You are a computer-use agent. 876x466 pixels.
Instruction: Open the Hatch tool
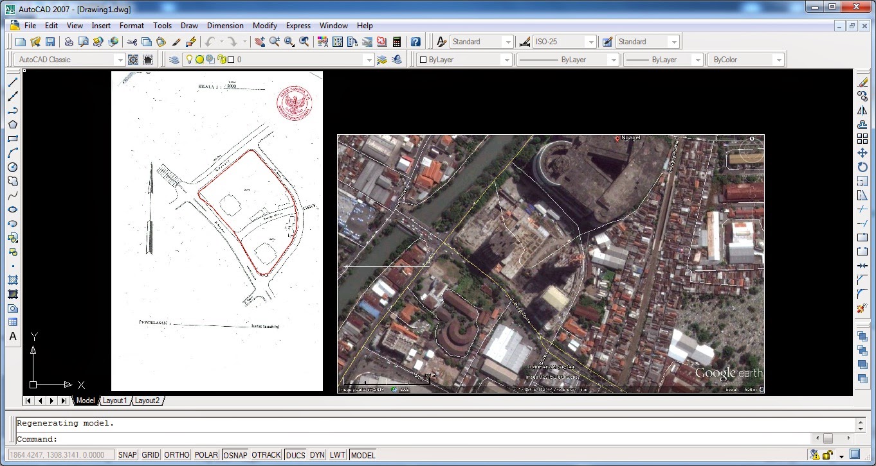pyautogui.click(x=13, y=280)
